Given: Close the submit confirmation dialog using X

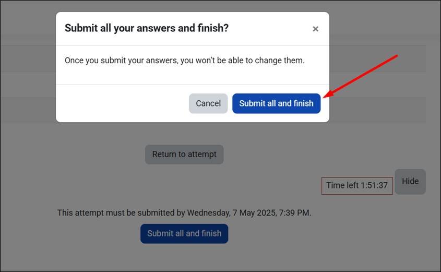Looking at the screenshot, I should [315, 29].
